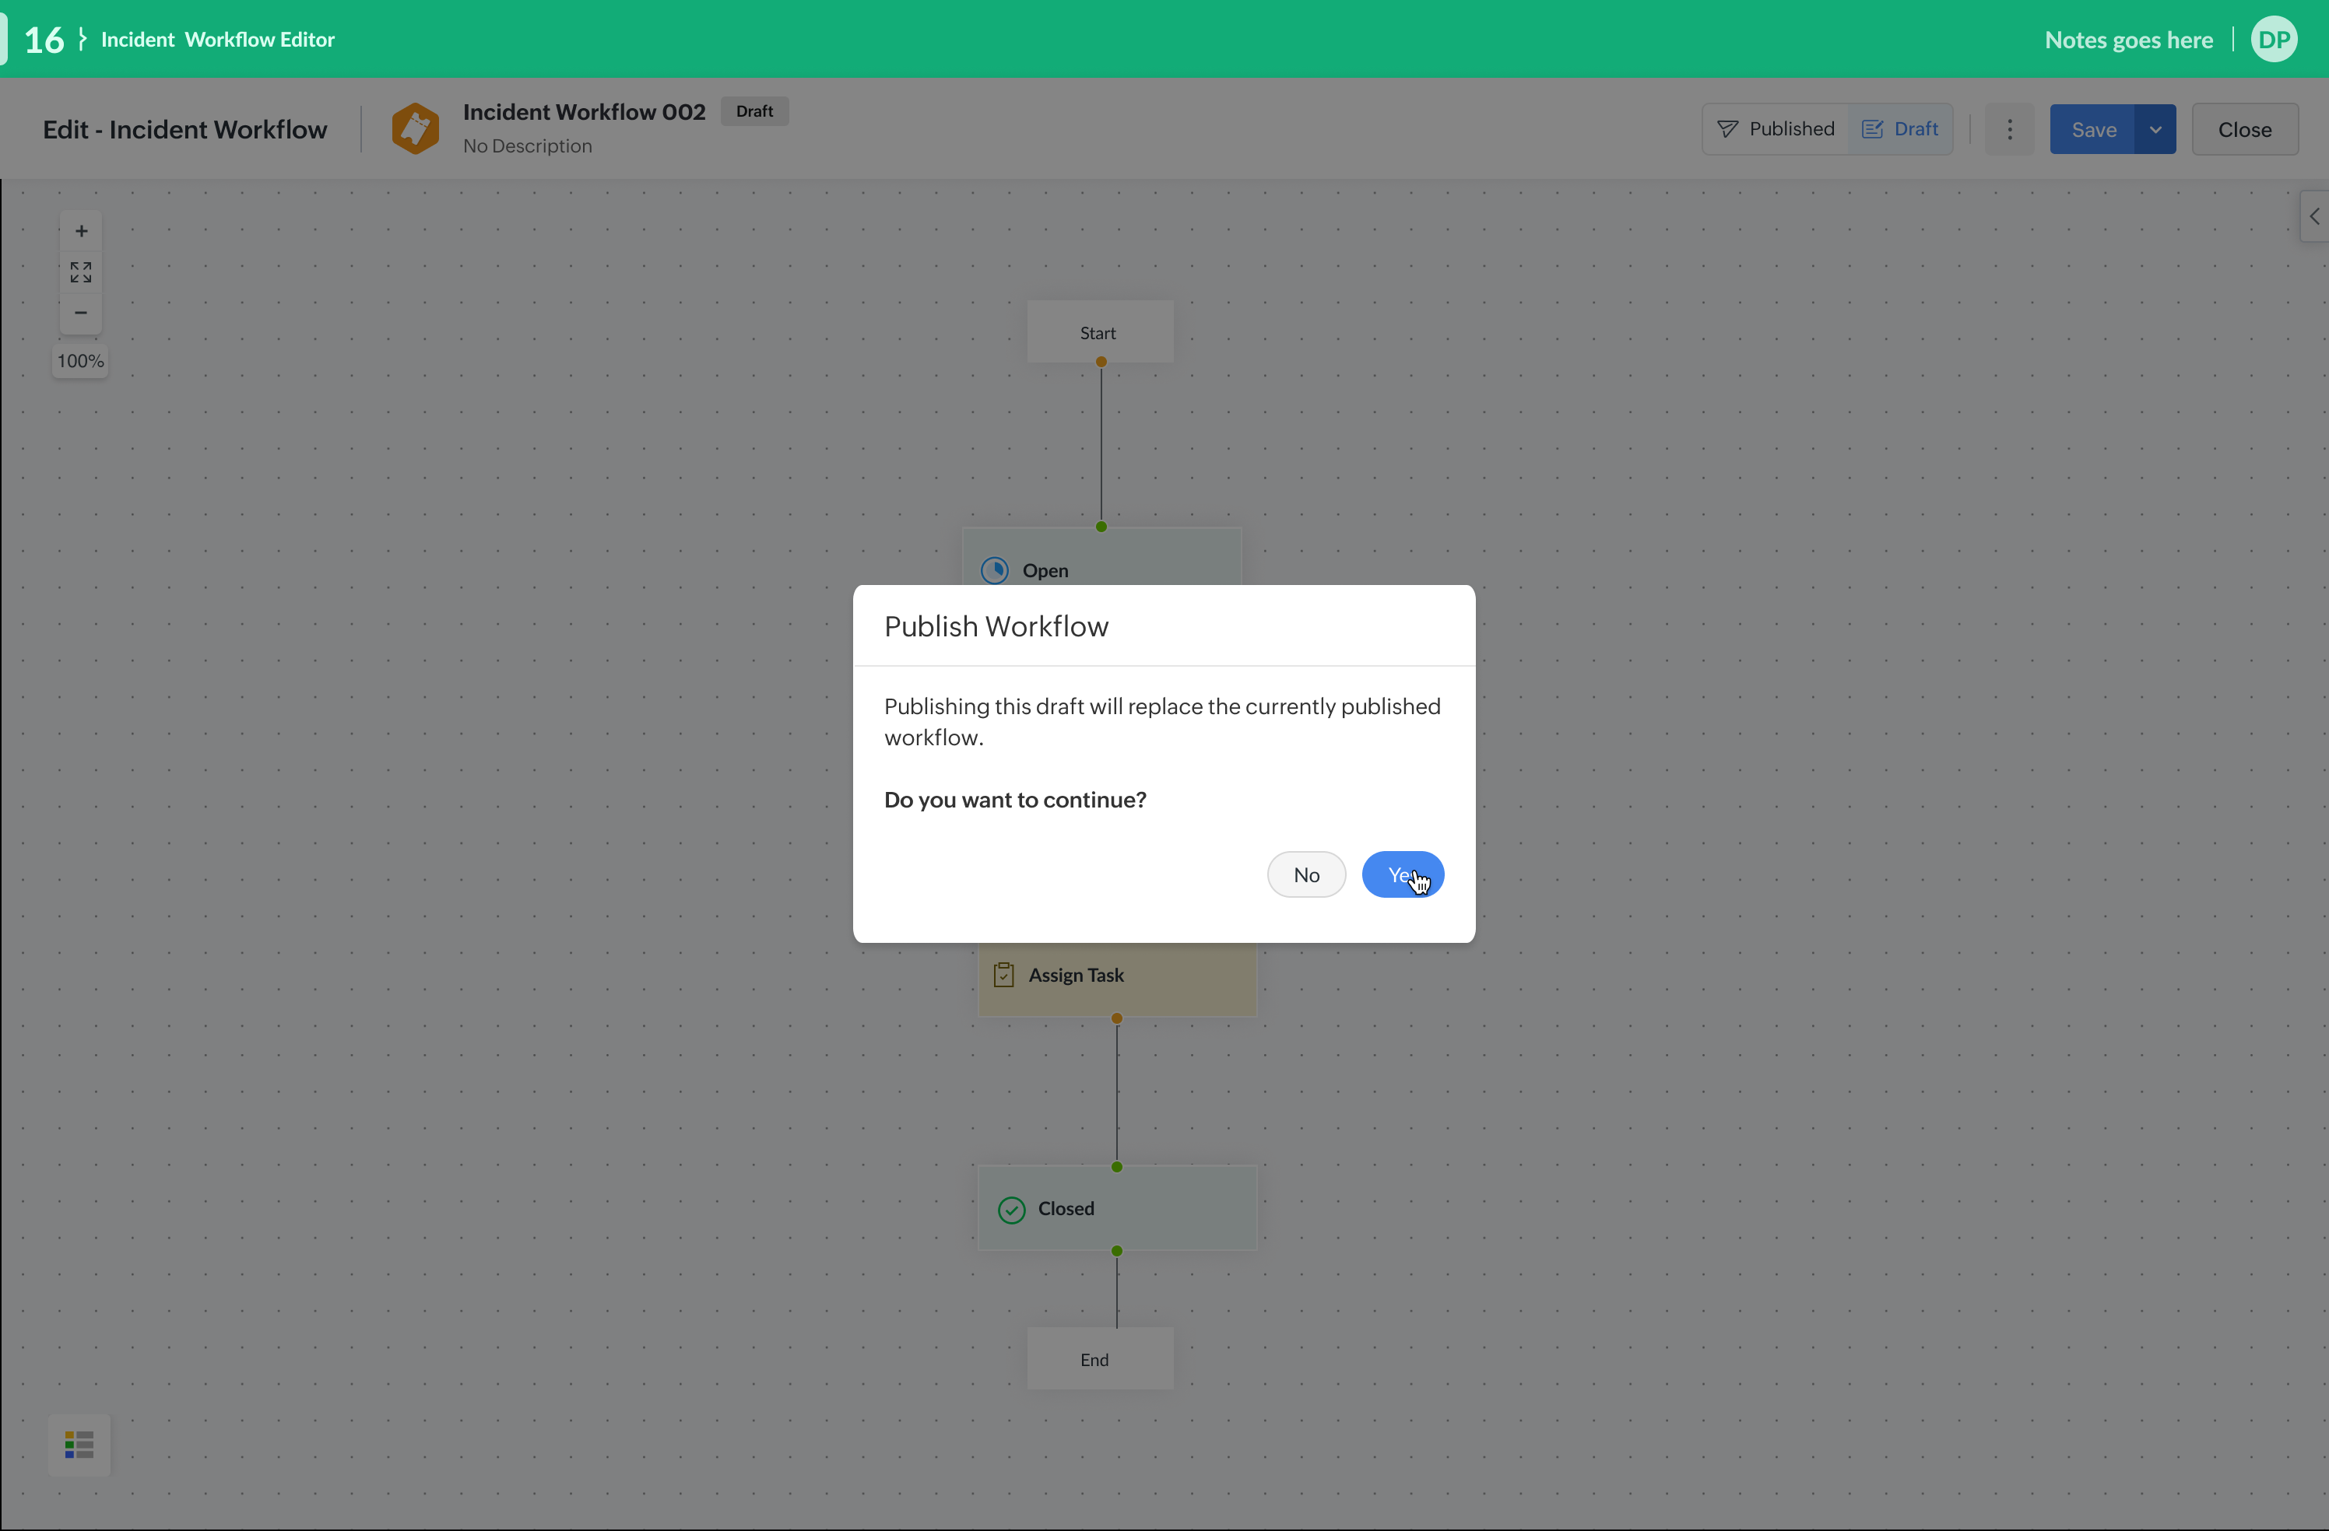Switch to the Published view

click(x=1776, y=129)
